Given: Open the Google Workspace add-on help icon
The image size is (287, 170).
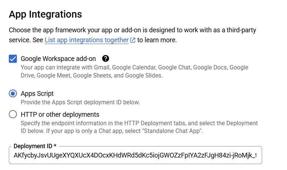Looking at the screenshot, I should click(106, 59).
